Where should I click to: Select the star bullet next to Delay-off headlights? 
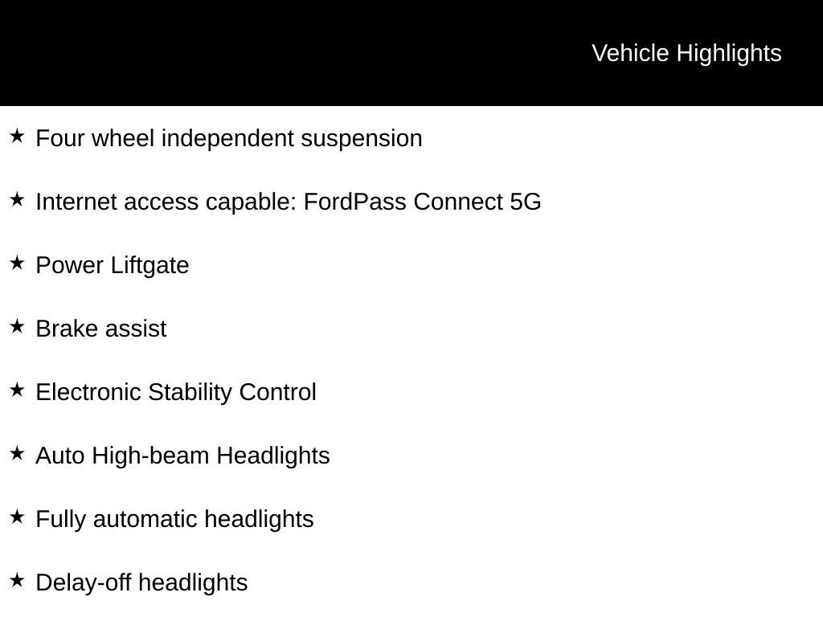pyautogui.click(x=17, y=581)
